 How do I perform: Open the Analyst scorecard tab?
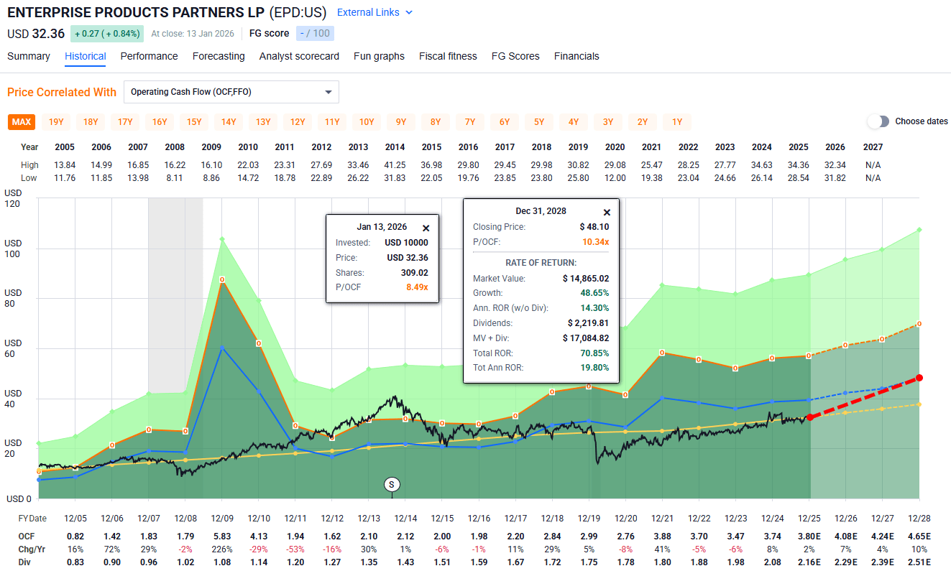[299, 56]
